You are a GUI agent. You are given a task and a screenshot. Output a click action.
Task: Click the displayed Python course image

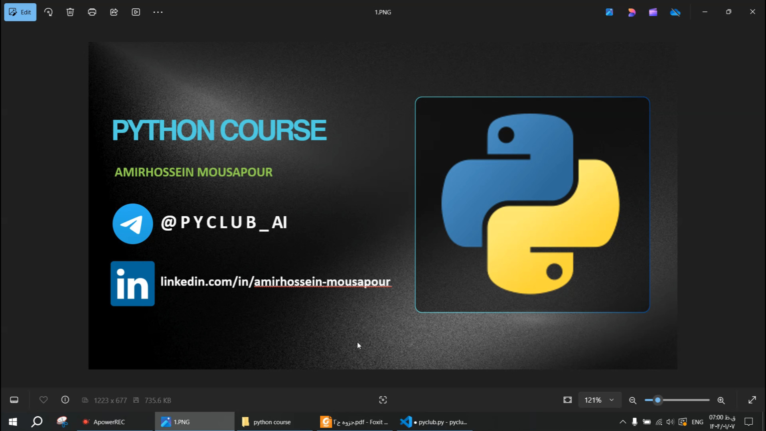pyautogui.click(x=383, y=206)
